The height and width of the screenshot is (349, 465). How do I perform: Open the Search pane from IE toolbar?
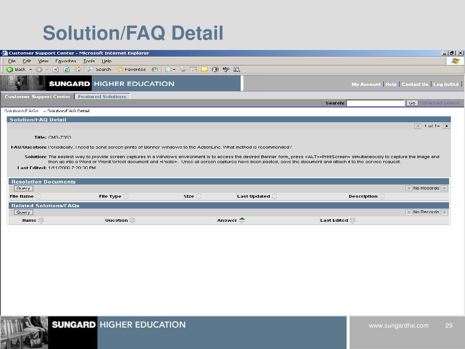99,70
